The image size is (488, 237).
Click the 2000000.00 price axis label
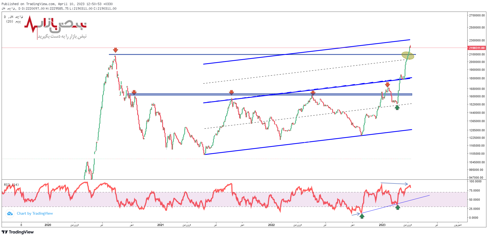click(477, 62)
